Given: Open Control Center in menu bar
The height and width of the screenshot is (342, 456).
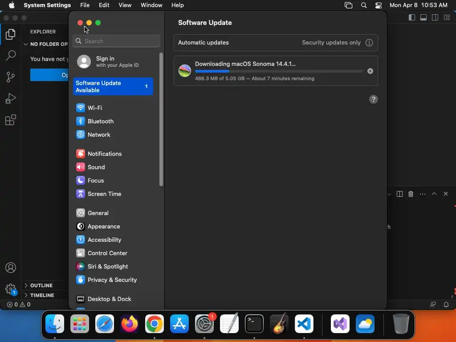Looking at the screenshot, I should [x=379, y=5].
